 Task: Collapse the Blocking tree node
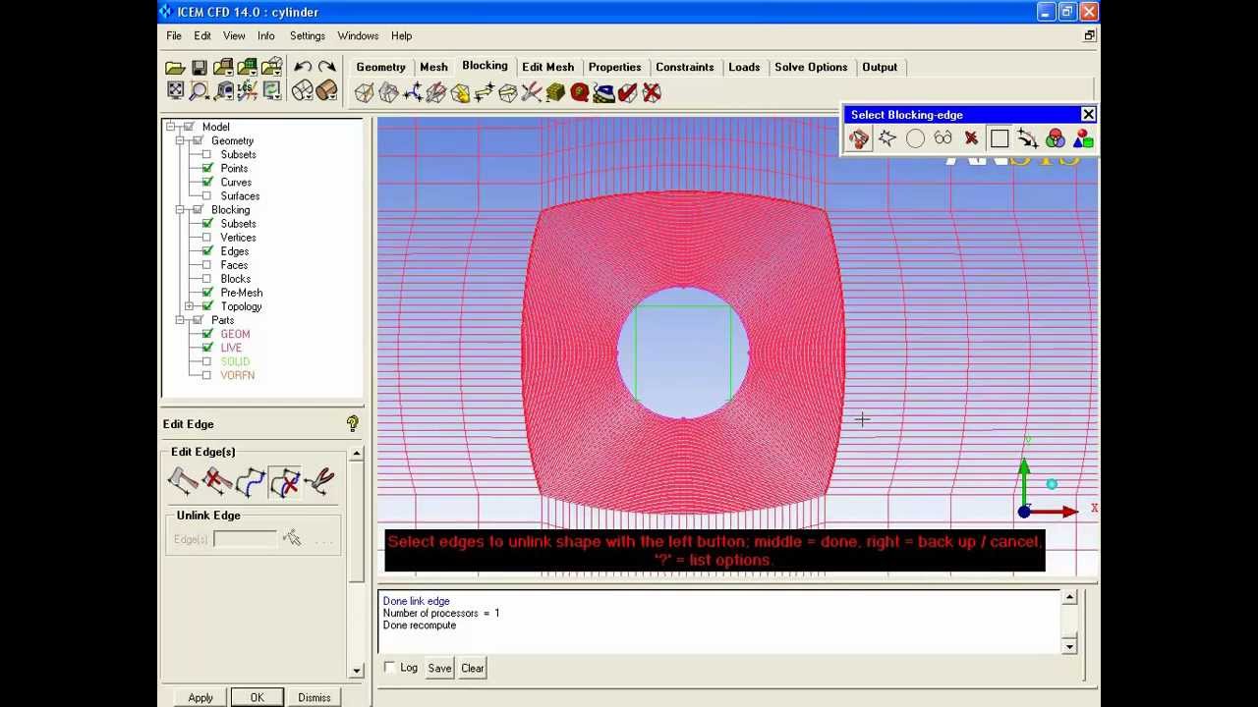pos(181,210)
